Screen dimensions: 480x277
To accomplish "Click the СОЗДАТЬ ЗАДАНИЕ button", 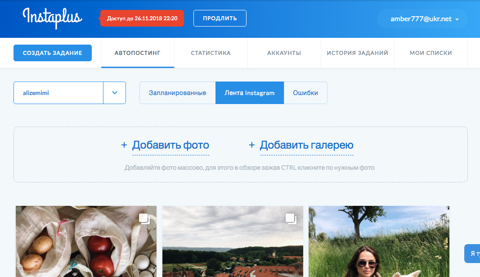I will tap(52, 53).
